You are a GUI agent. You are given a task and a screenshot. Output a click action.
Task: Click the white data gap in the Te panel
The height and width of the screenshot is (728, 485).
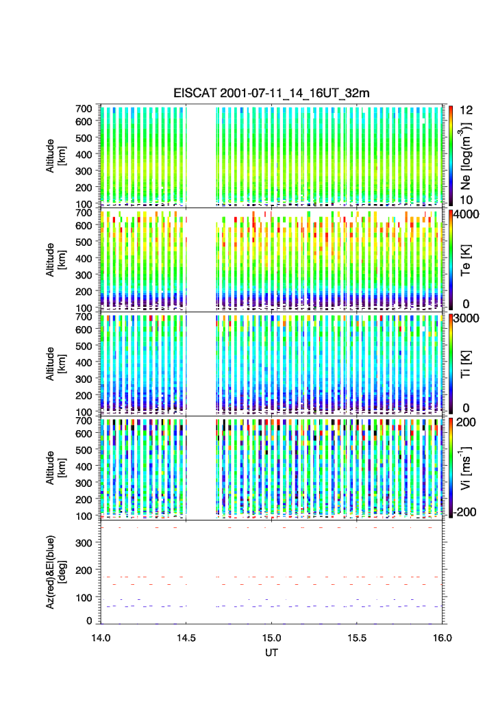point(201,260)
